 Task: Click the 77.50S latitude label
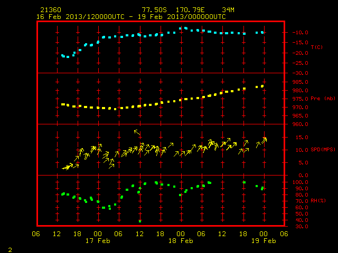[x=154, y=10]
